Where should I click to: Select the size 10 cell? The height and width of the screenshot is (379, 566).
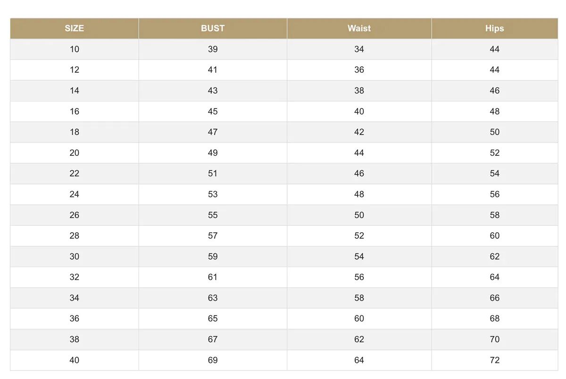pos(75,49)
